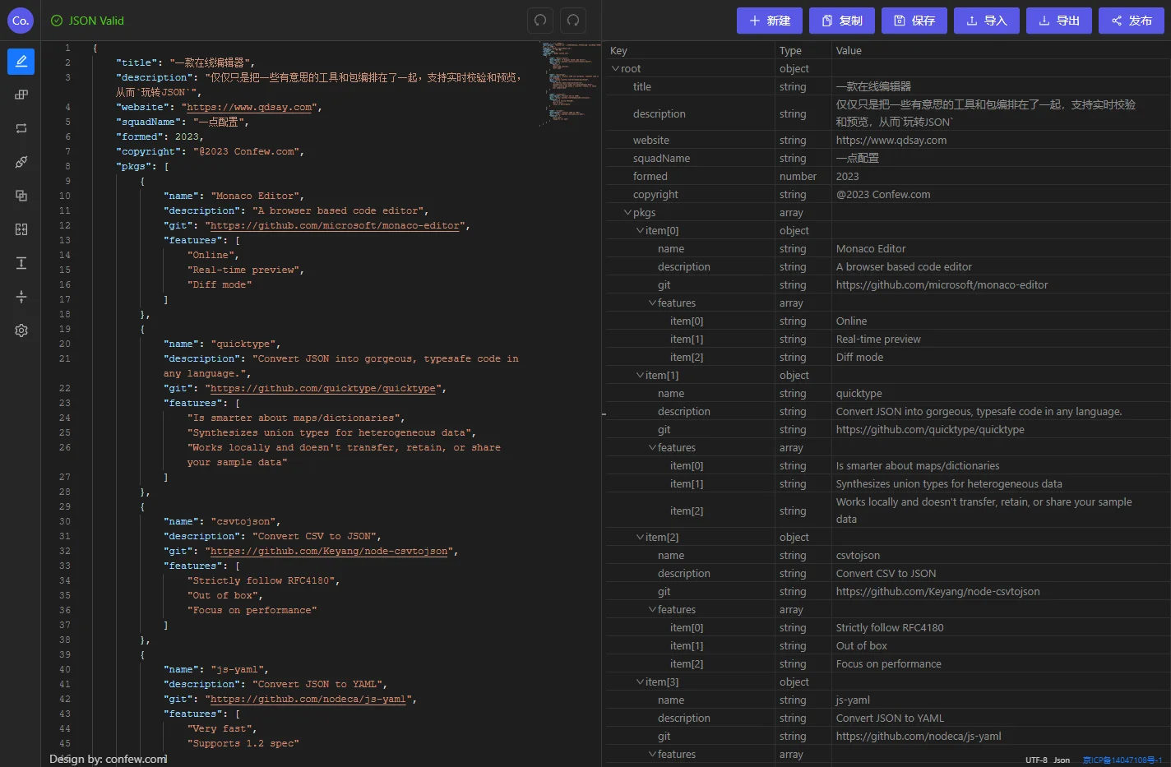Viewport: 1171px width, 767px height.
Task: Click the expand-height format sidebar icon
Action: click(x=21, y=263)
